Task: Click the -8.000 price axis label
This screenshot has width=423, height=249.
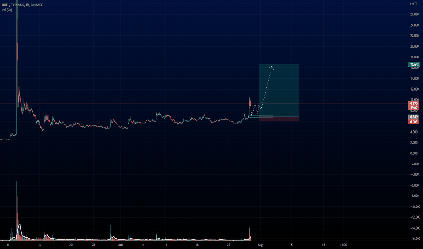Action: pos(414,196)
